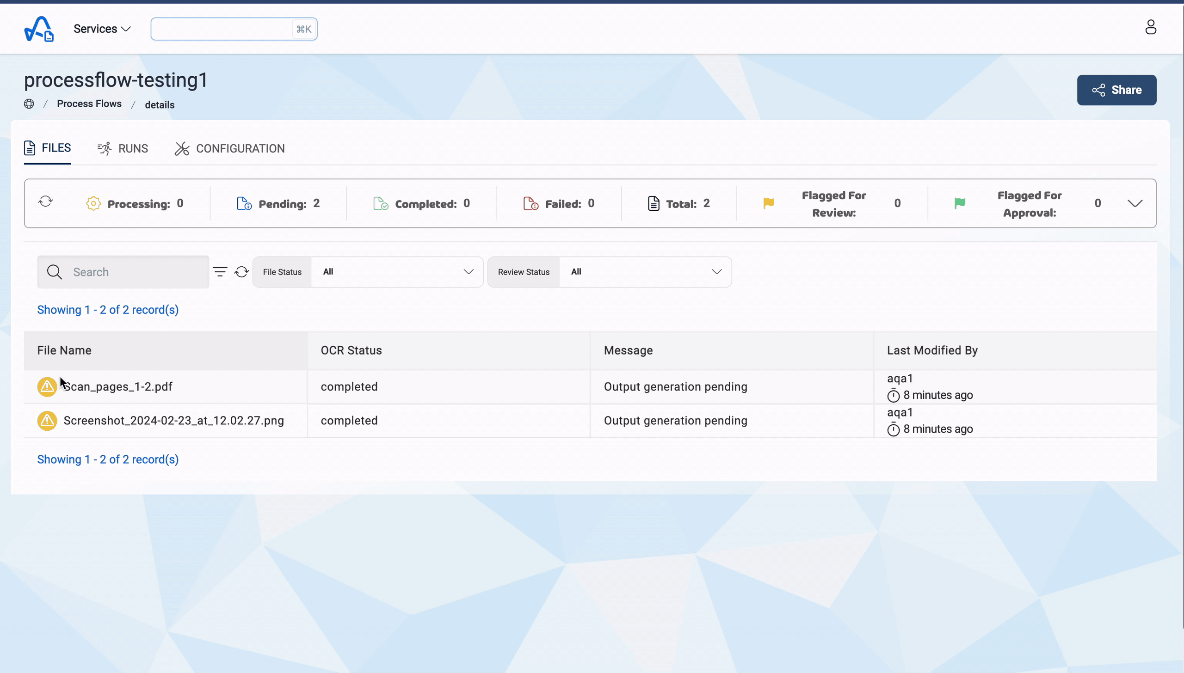The image size is (1184, 673).
Task: Toggle the Flagged For Approval green flag
Action: [x=960, y=203]
